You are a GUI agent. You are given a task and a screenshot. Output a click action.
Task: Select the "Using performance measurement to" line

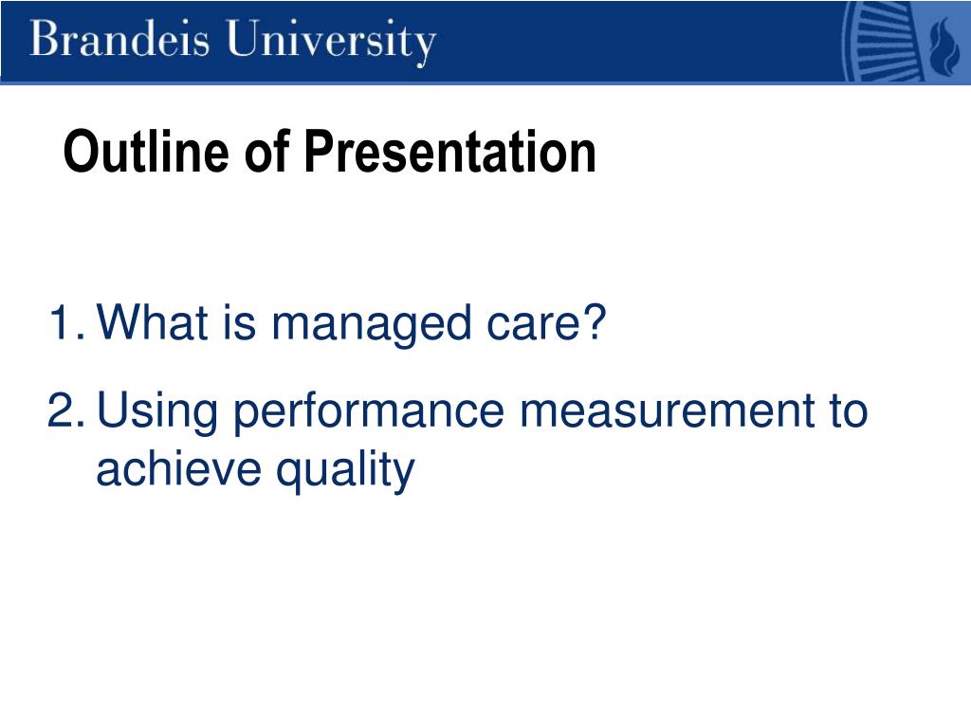pyautogui.click(x=482, y=411)
